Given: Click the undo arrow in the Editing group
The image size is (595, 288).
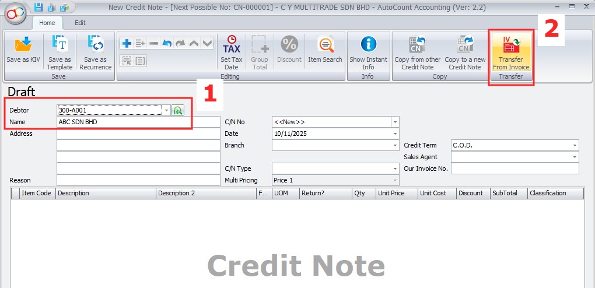Looking at the screenshot, I should [x=167, y=44].
